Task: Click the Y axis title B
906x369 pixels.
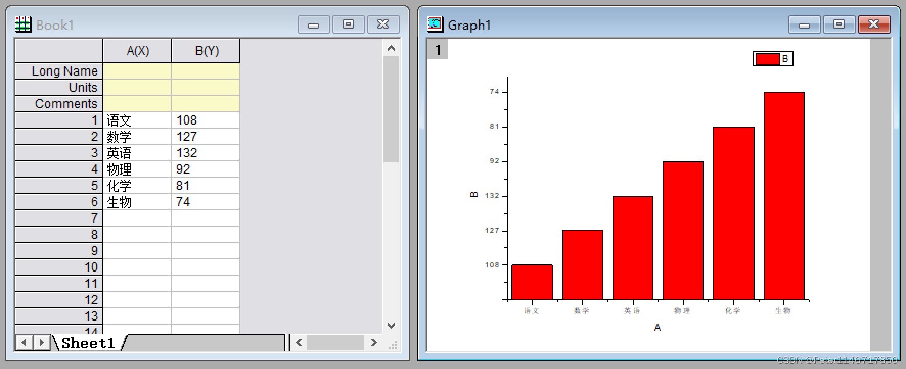Action: tap(473, 194)
